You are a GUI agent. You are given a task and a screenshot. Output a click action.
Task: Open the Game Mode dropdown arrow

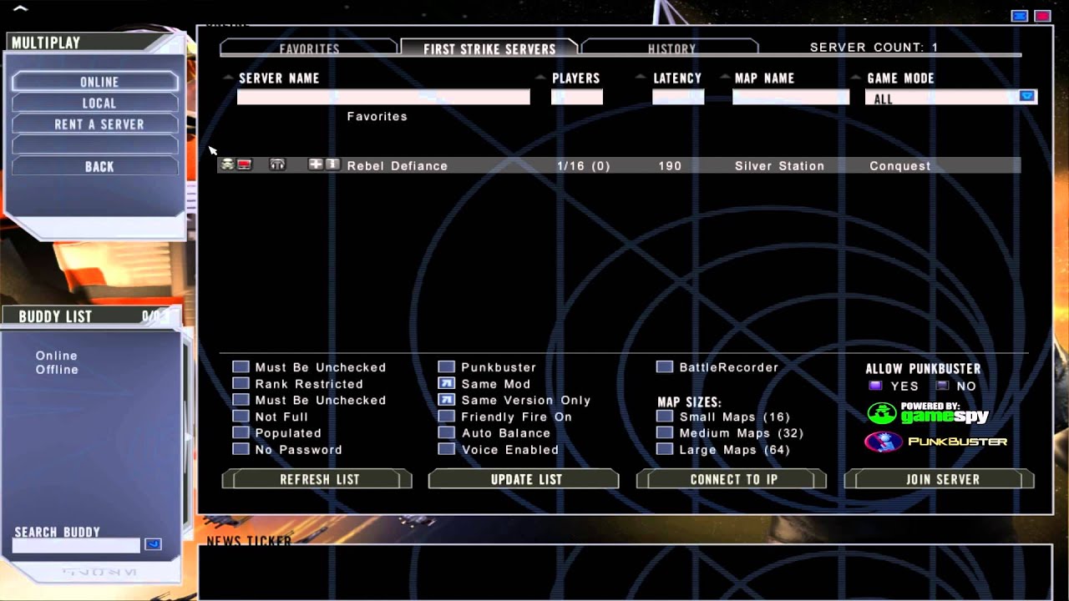click(x=1027, y=97)
